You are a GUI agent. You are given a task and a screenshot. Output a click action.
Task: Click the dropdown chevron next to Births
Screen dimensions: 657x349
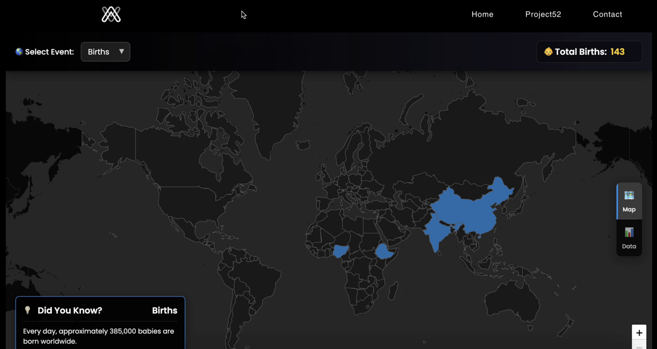pyautogui.click(x=122, y=51)
